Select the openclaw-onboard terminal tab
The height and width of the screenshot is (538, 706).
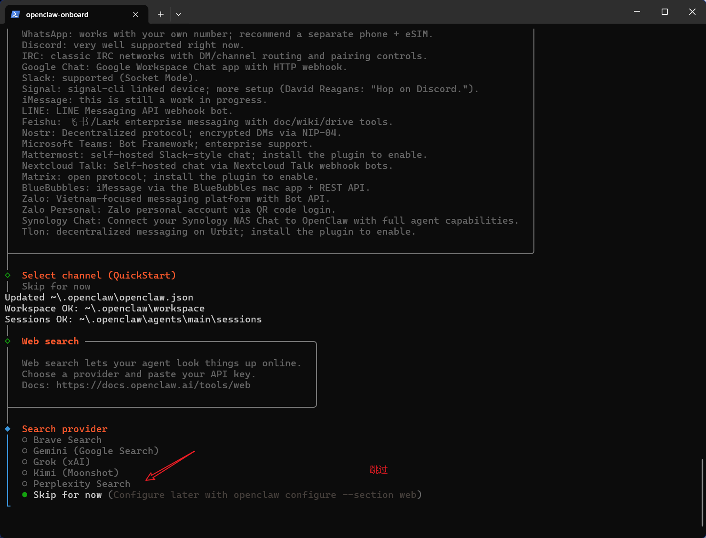(x=76, y=14)
